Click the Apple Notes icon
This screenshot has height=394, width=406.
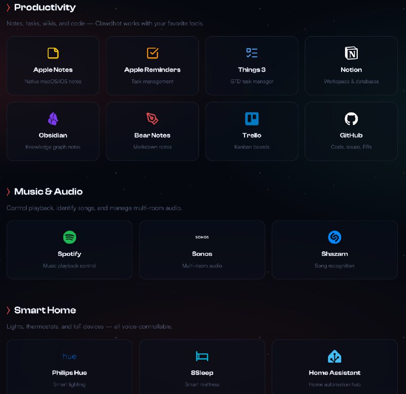(x=53, y=53)
